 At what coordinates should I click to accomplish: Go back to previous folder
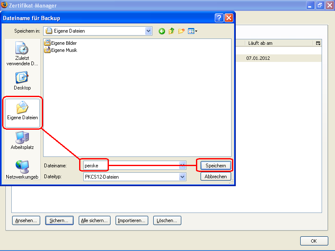click(x=162, y=31)
